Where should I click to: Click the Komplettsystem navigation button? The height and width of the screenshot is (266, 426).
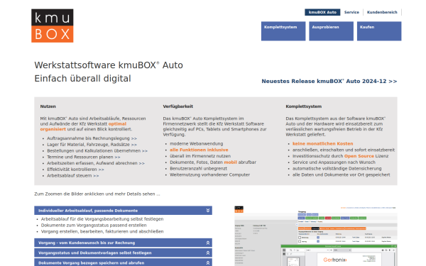(283, 31)
